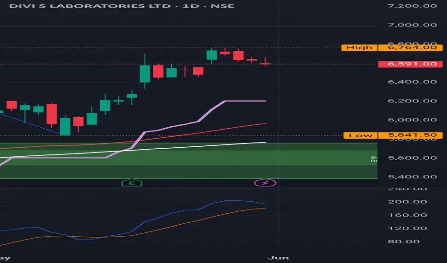Image resolution: width=447 pixels, height=263 pixels.
Task: Click the 7,200.00 price axis label
Action: [x=412, y=6]
